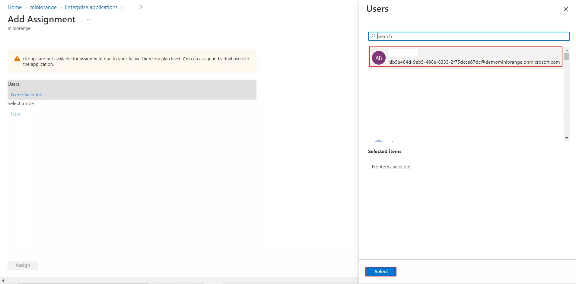Click the warning triangle in the groups banner

pyautogui.click(x=17, y=59)
